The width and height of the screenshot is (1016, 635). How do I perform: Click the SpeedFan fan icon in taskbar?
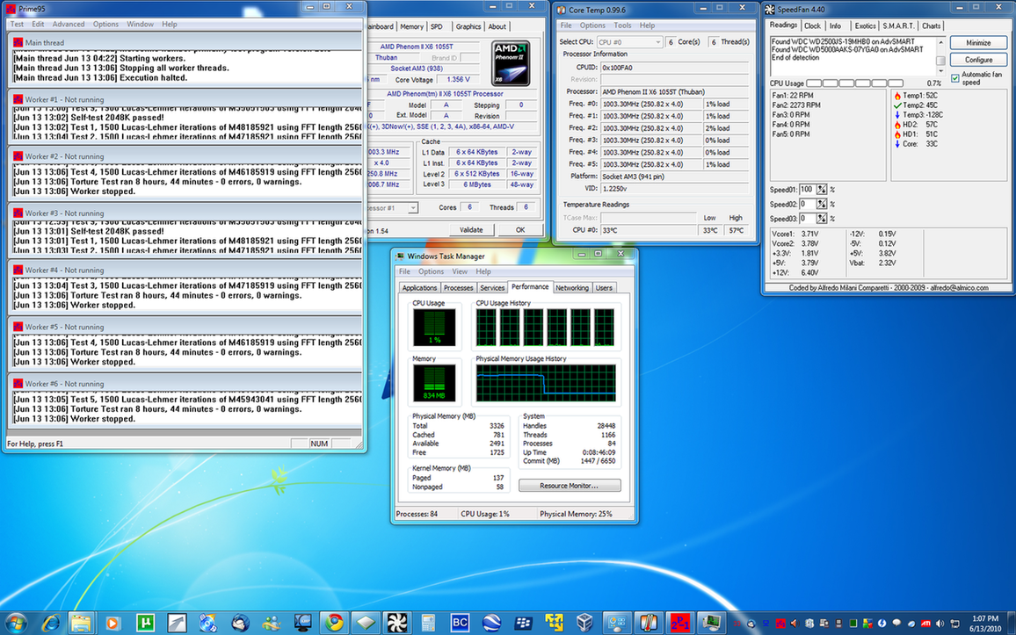[x=396, y=623]
